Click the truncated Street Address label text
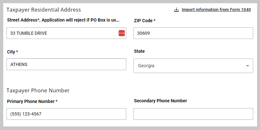Image resolution: width=260 pixels, height=130 pixels. (63, 20)
